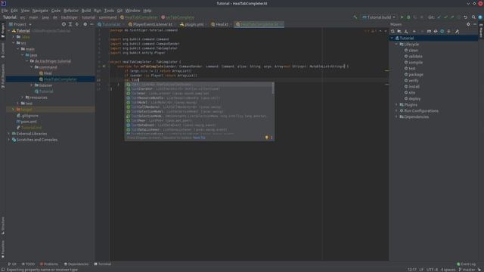Toggle Maven offline mode icon

point(436,32)
